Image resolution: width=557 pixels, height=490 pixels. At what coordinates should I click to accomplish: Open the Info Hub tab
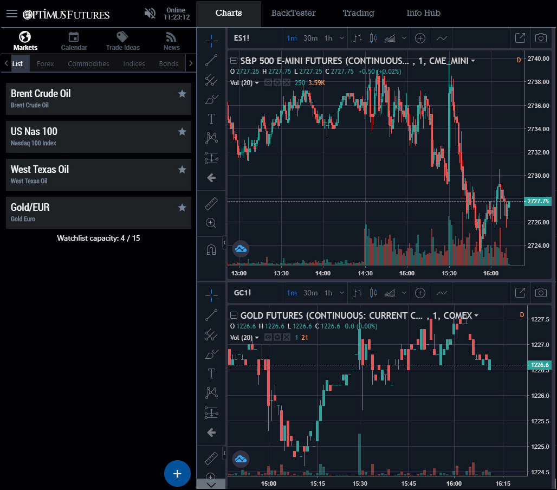coord(423,13)
